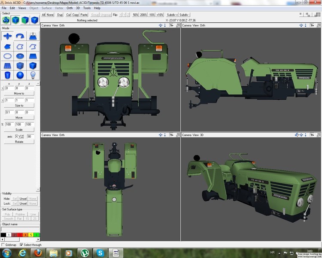The height and width of the screenshot is (258, 322).
Task: Toggle rotate axis X checkbox
Action: tap(16, 136)
